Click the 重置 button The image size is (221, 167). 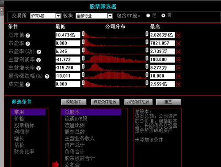click(x=168, y=102)
